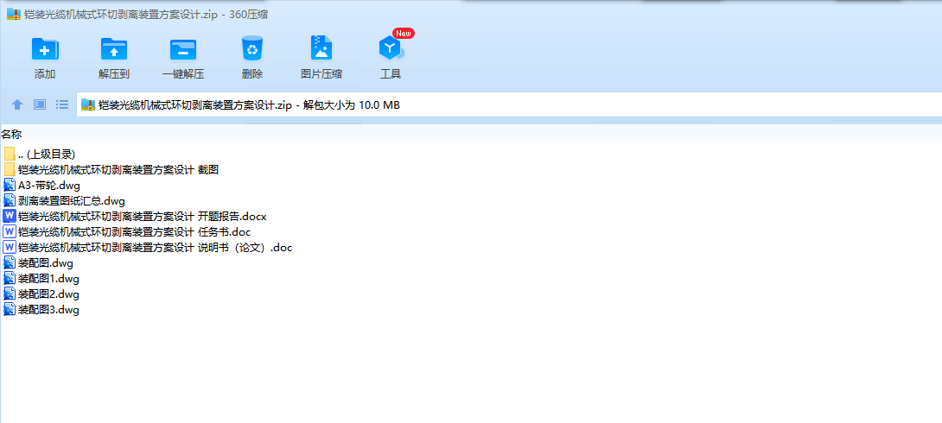Click the 添加 (Add) toolbar icon
This screenshot has width=942, height=423.
coord(45,48)
